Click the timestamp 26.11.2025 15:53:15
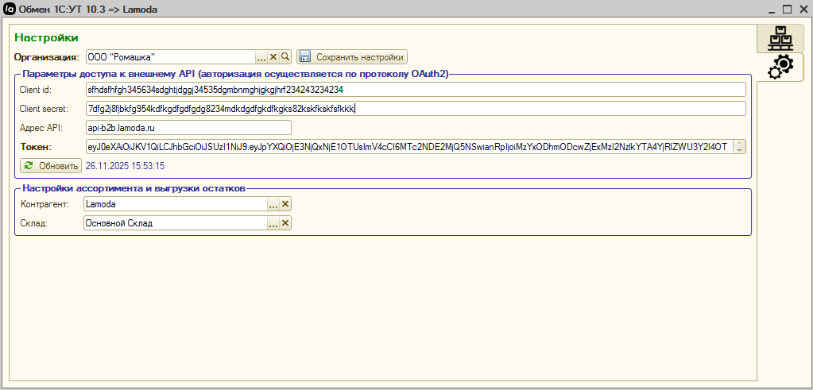Screen dimensions: 813x390 (125, 166)
